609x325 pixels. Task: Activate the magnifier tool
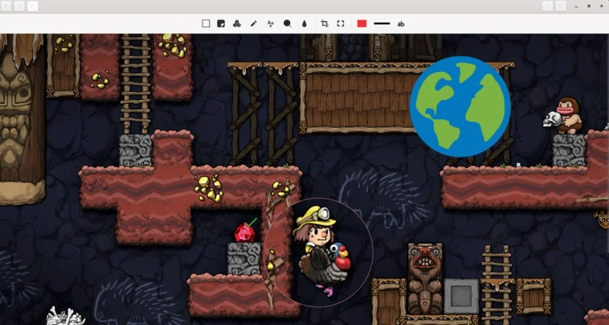pyautogui.click(x=288, y=24)
